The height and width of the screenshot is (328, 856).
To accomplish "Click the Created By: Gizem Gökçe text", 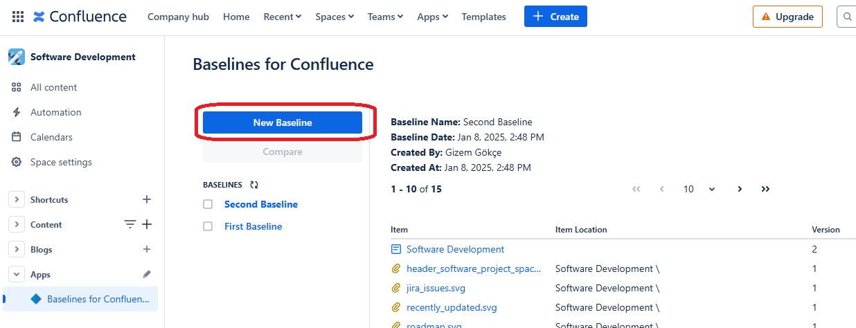I will tap(446, 152).
